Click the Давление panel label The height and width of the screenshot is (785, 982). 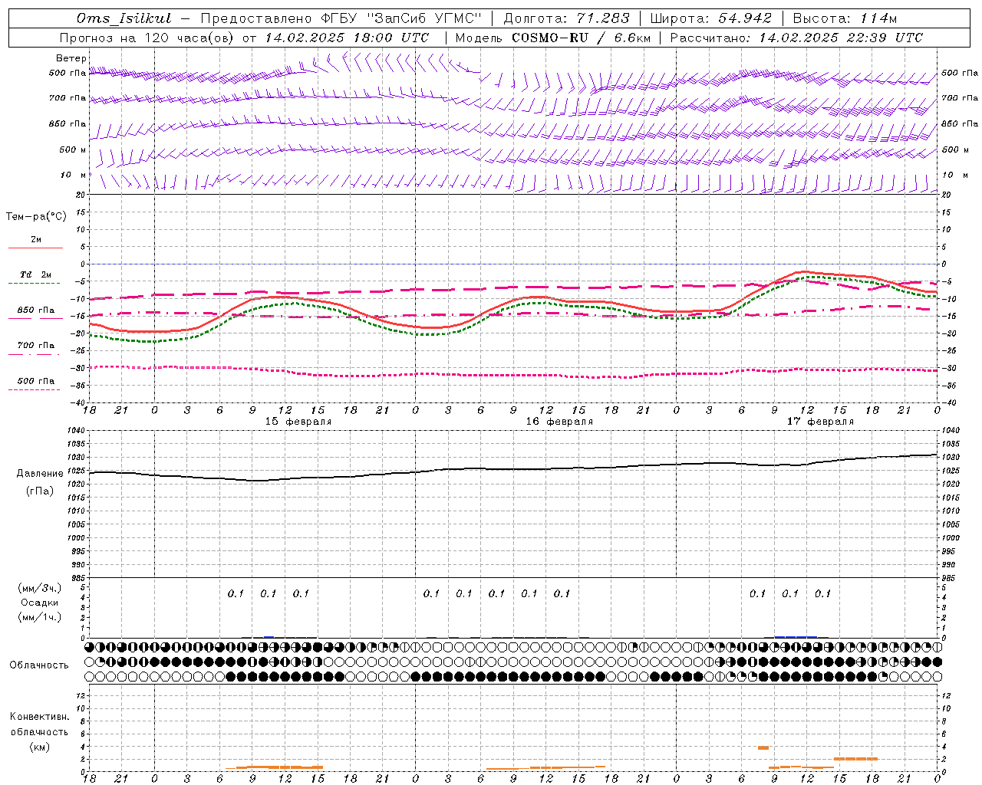40,474
